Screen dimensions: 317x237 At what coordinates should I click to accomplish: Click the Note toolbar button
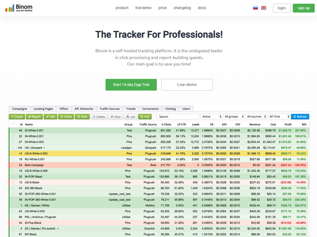(82, 117)
